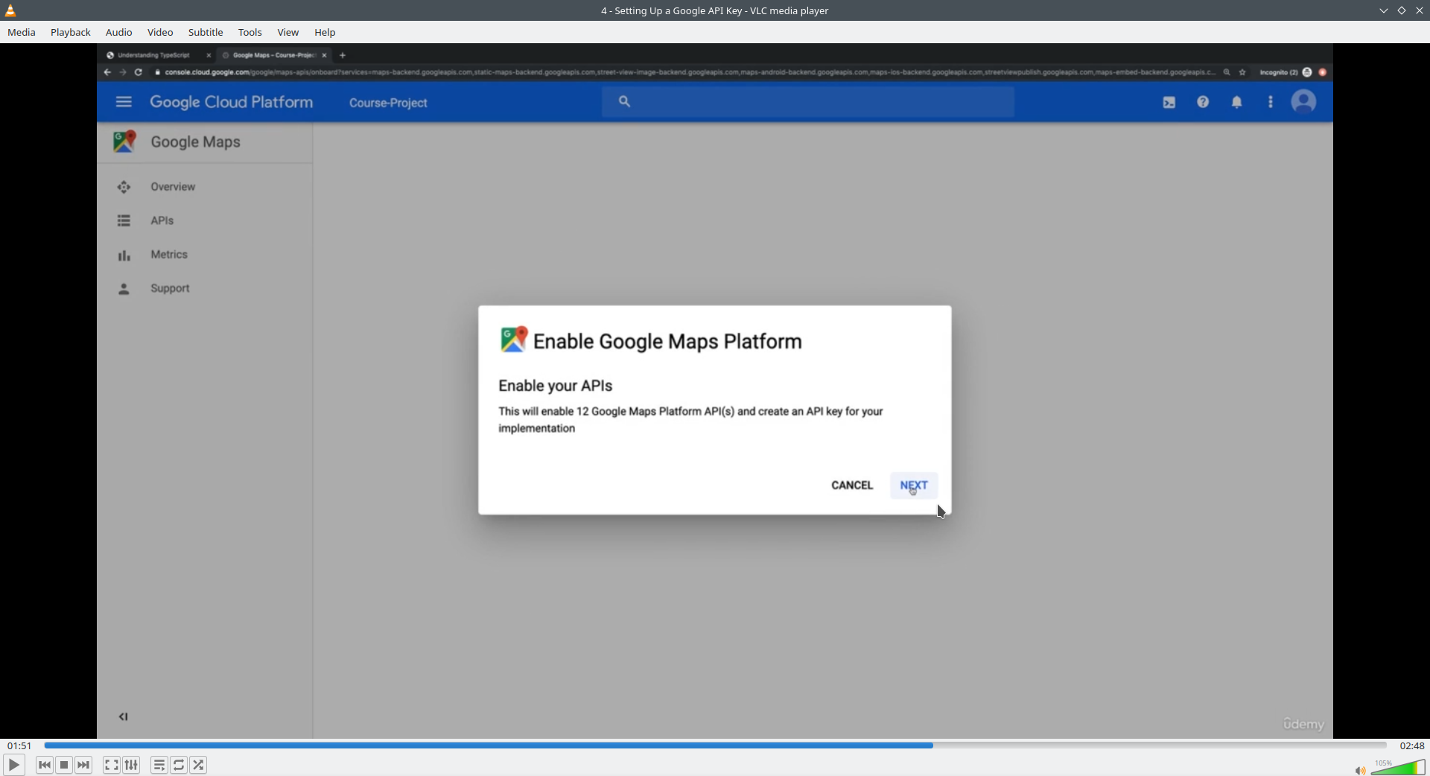Open the Playback menu
The width and height of the screenshot is (1430, 776).
coord(71,32)
